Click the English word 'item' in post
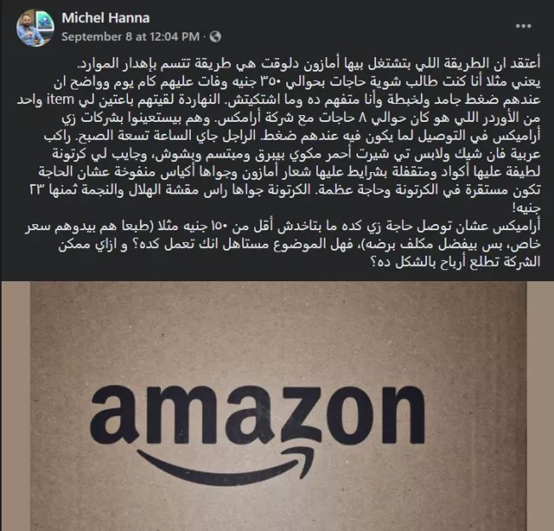 (61, 100)
